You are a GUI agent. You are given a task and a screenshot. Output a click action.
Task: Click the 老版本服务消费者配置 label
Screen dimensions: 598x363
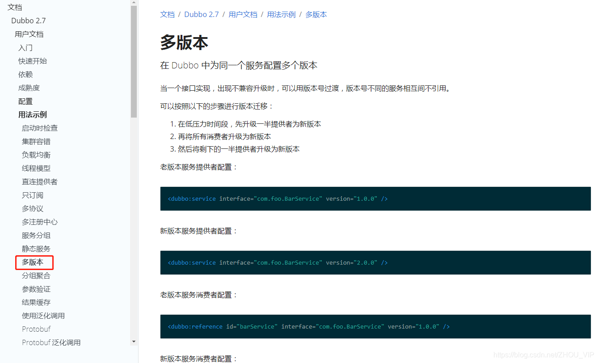[199, 295]
